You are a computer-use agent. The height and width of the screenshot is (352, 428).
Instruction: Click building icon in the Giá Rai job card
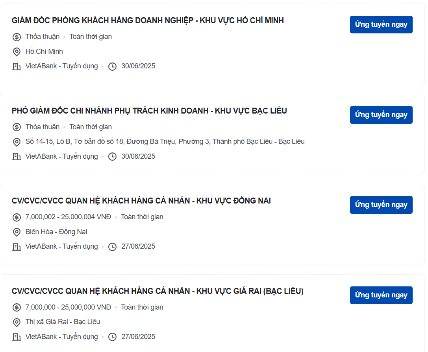coord(17,337)
